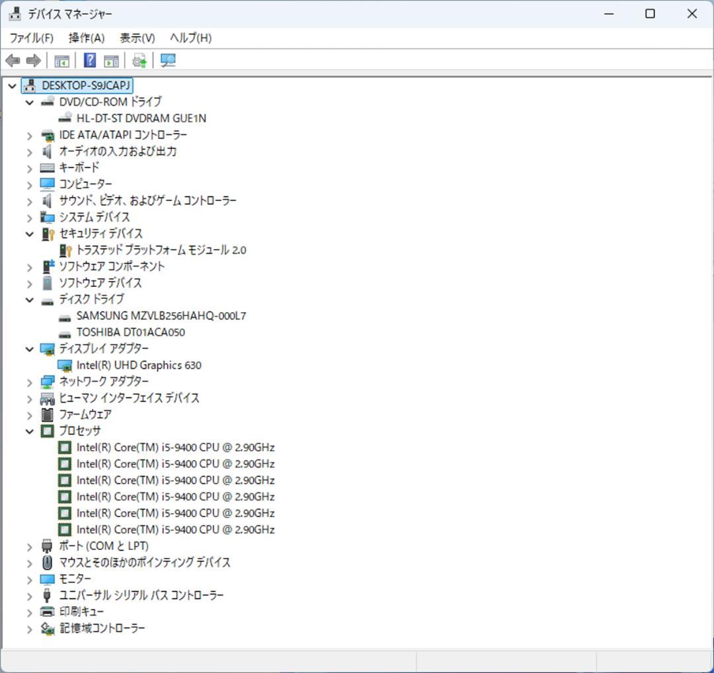Screen dimensions: 714x673
Task: Show the action pane via its toolbar icon
Action: pos(110,60)
